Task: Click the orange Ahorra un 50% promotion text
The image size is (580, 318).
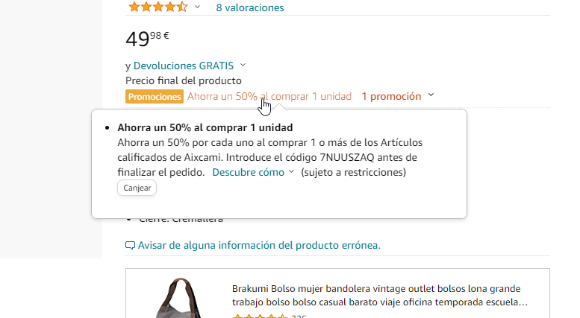Action: click(x=269, y=96)
